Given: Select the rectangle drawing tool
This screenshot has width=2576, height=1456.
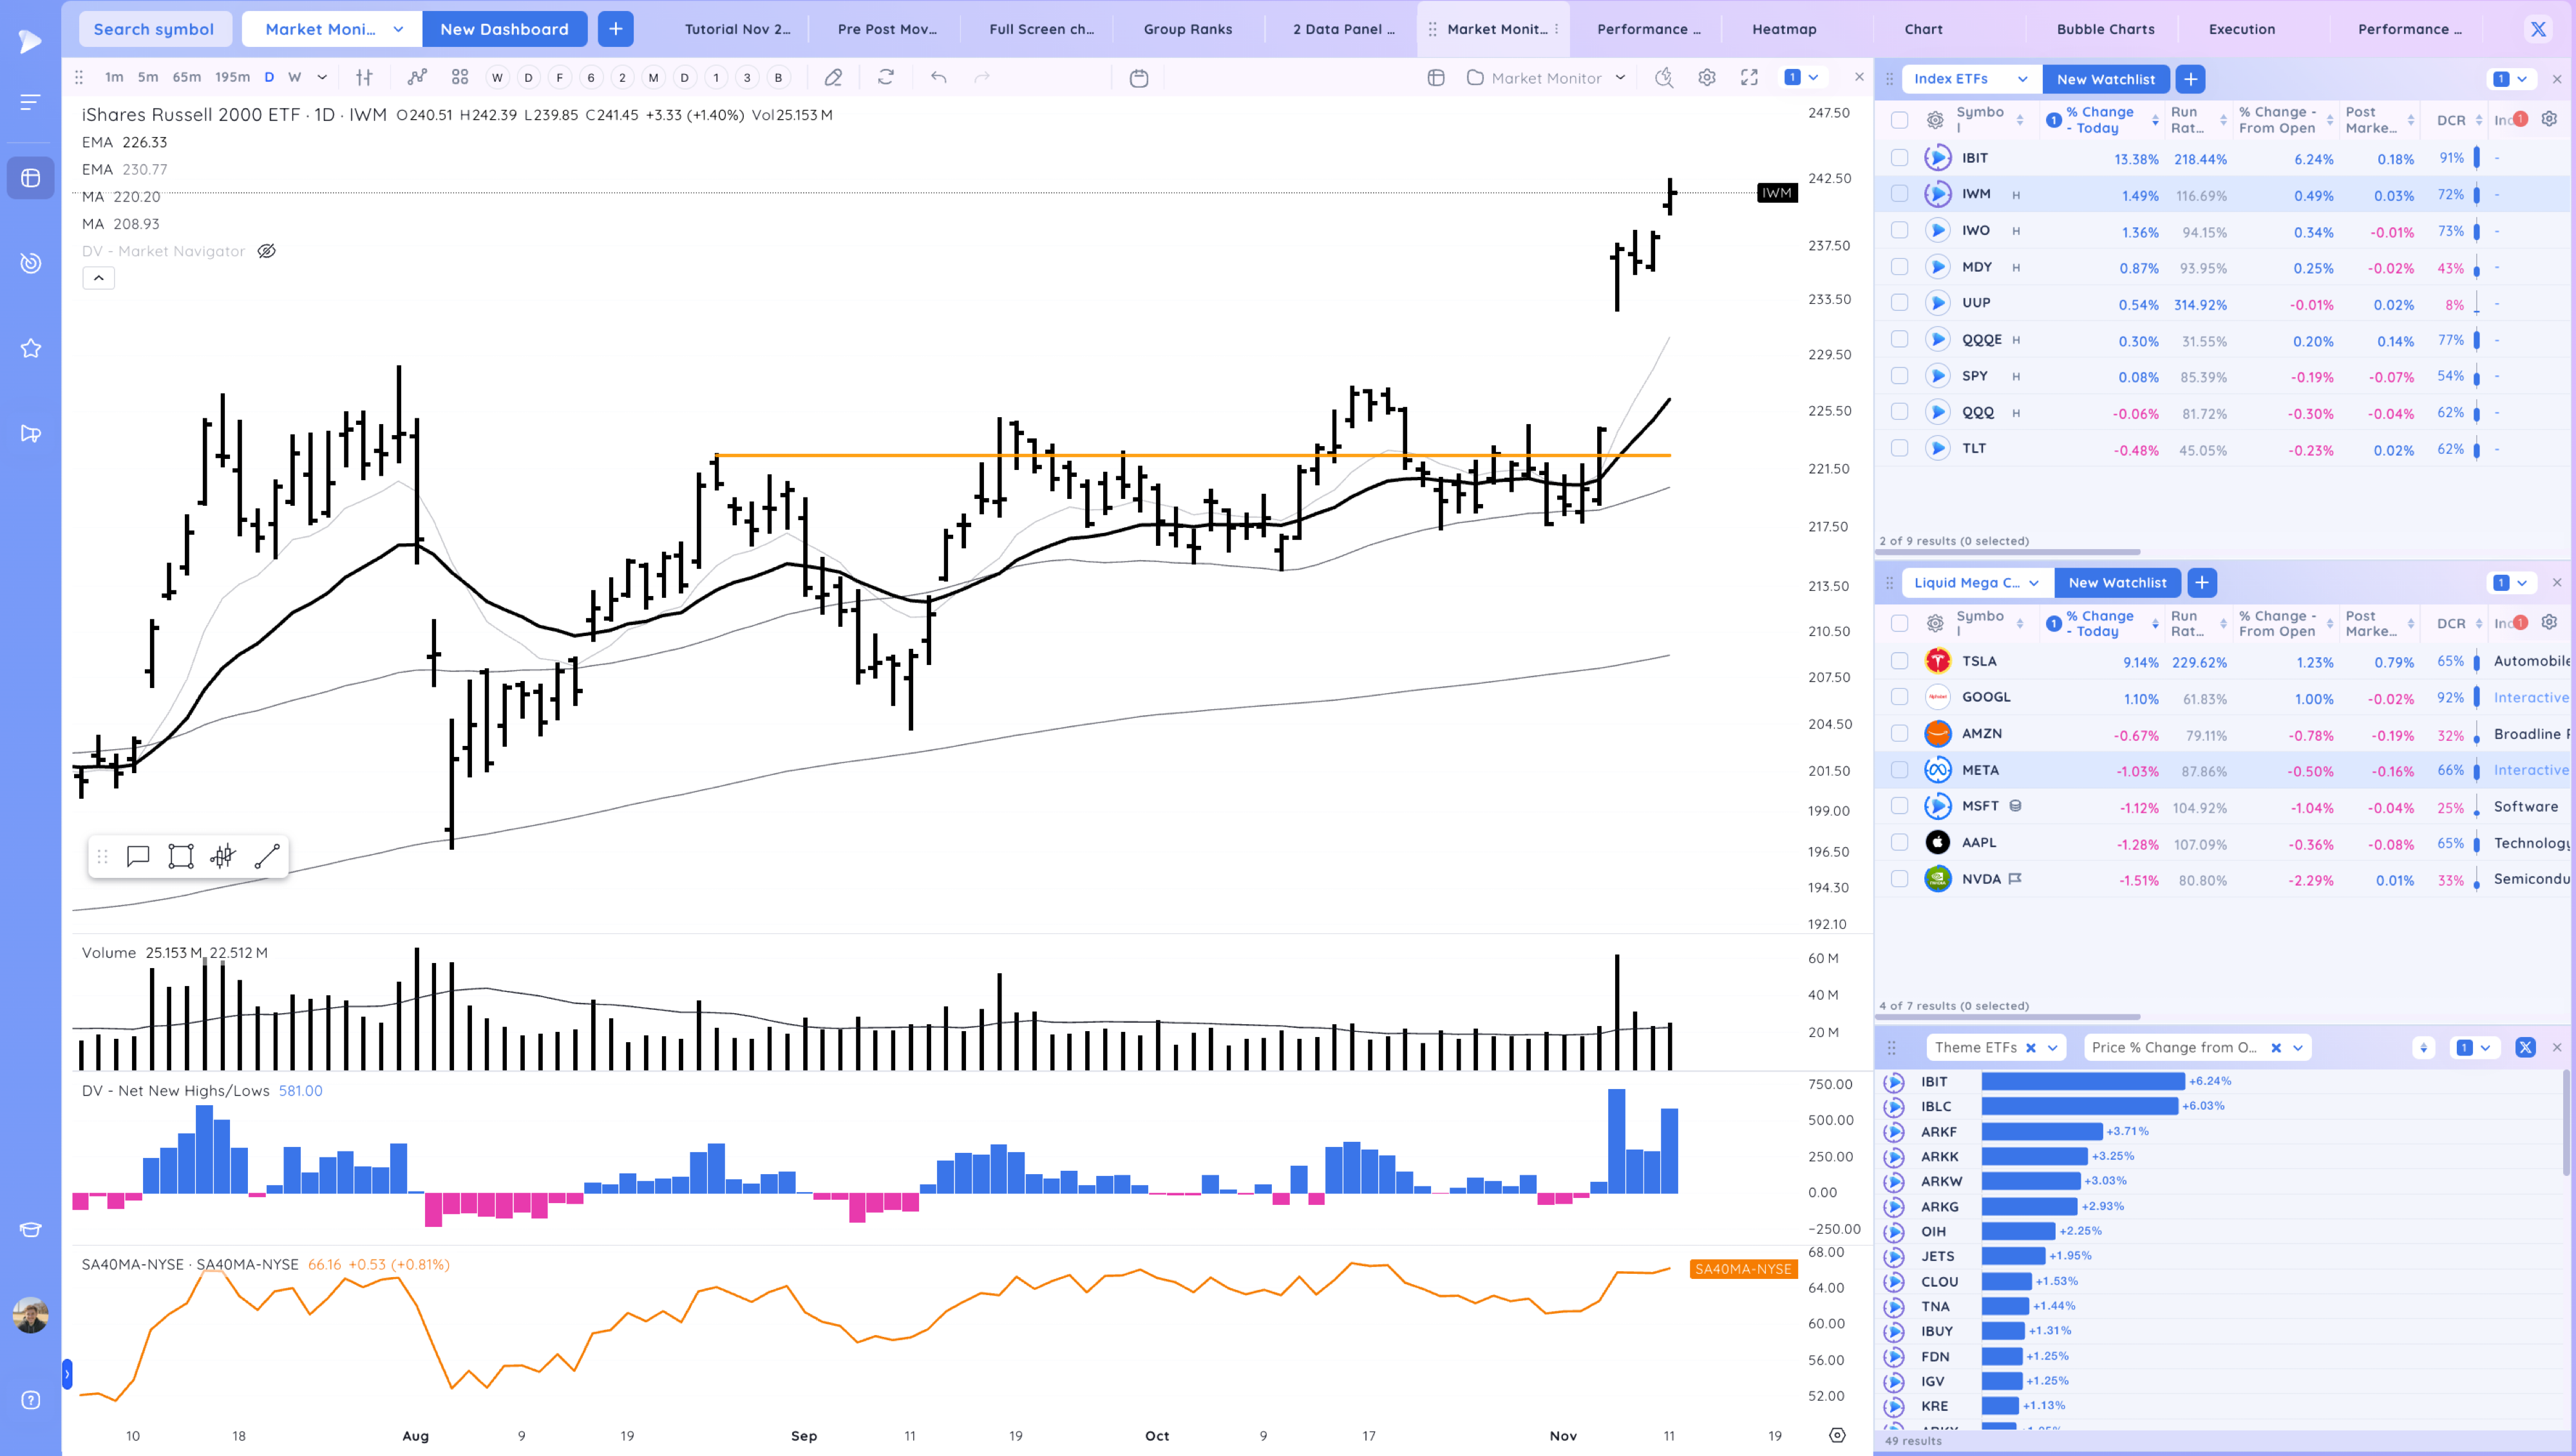Looking at the screenshot, I should [181, 856].
